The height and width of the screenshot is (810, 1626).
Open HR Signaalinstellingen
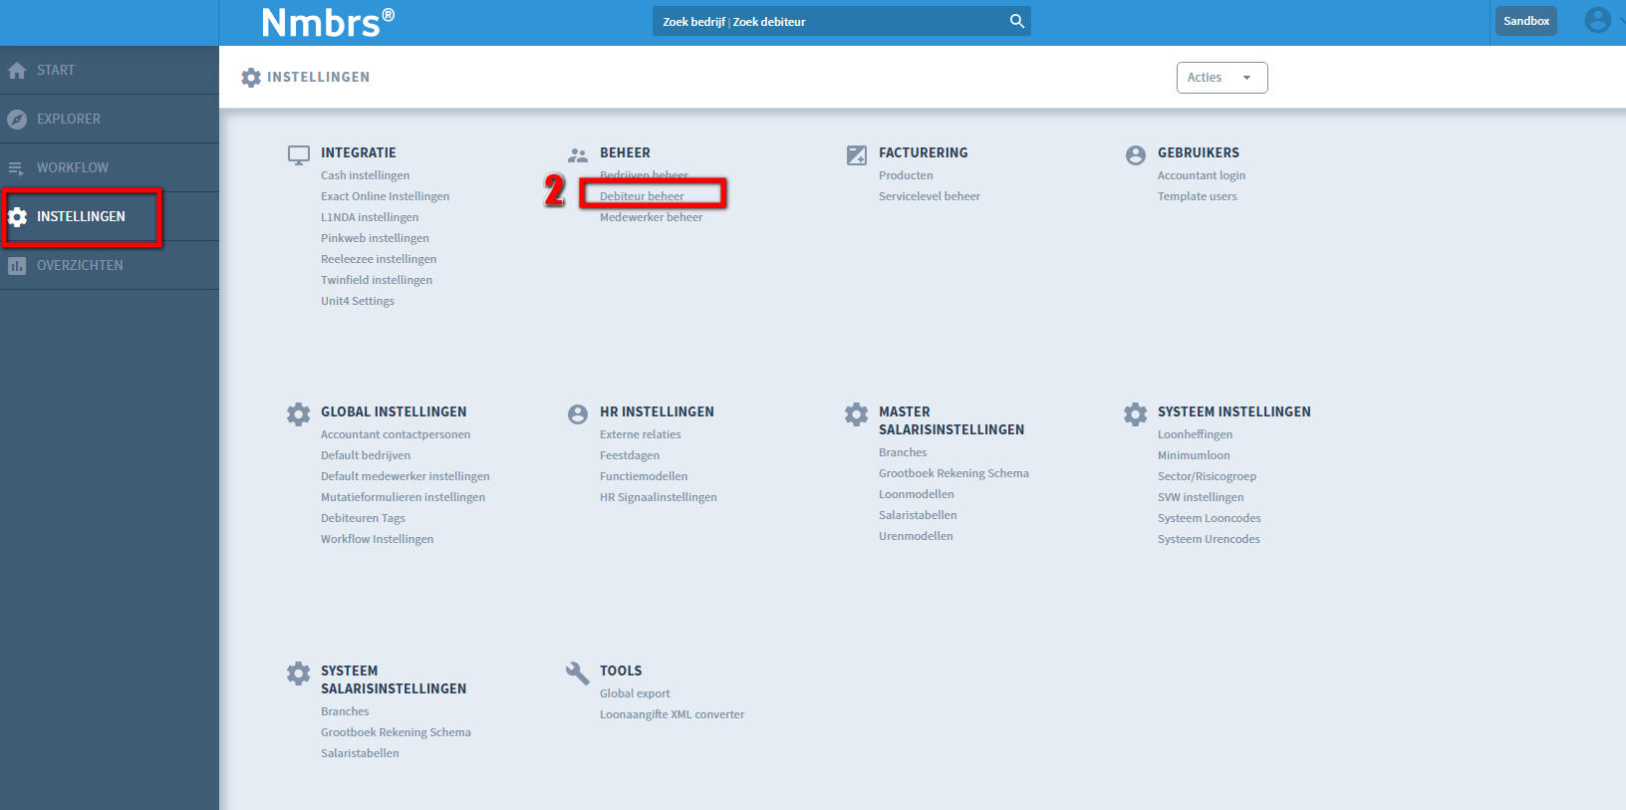pos(659,497)
